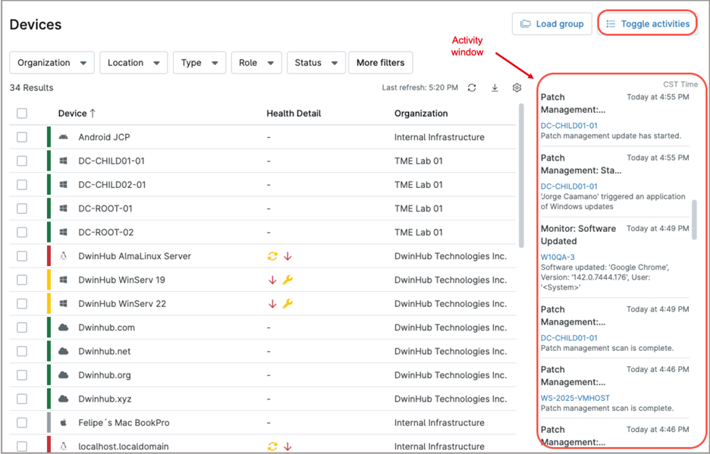Click the Apple icon for Felipe's Mac BookPro

tap(64, 423)
